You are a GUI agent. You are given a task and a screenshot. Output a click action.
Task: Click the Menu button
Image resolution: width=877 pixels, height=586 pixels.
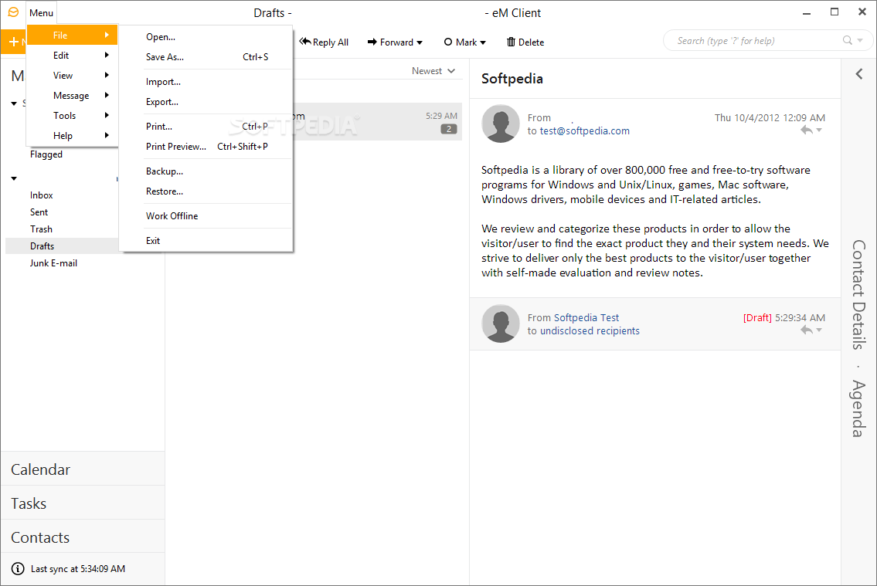42,13
